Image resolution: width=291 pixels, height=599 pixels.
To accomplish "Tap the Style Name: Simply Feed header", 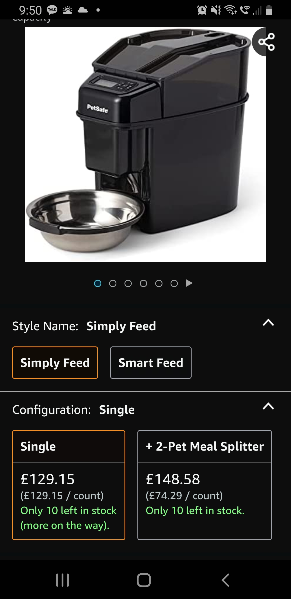I will coord(84,326).
